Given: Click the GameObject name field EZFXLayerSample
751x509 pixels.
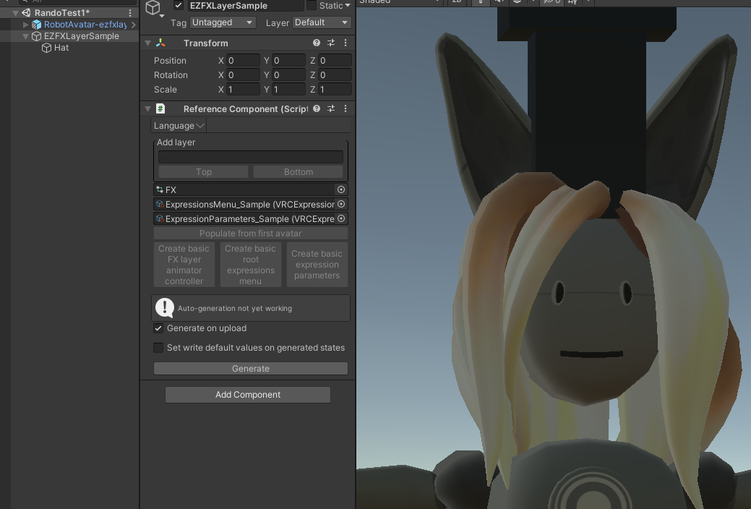Looking at the screenshot, I should [x=245, y=6].
